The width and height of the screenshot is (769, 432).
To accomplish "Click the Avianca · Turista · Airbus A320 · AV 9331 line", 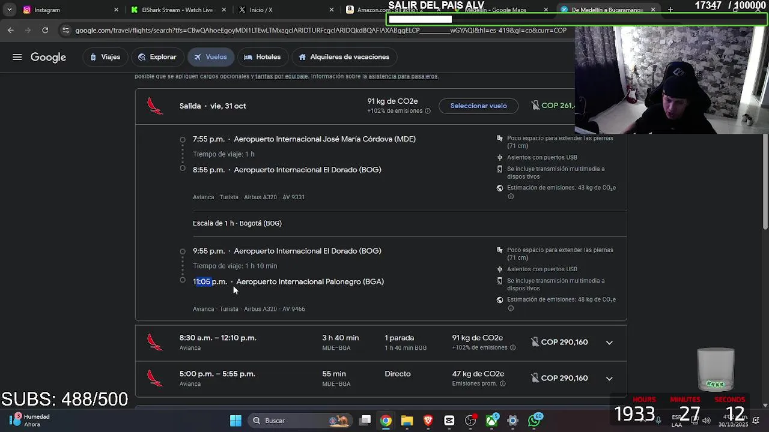I will click(249, 197).
